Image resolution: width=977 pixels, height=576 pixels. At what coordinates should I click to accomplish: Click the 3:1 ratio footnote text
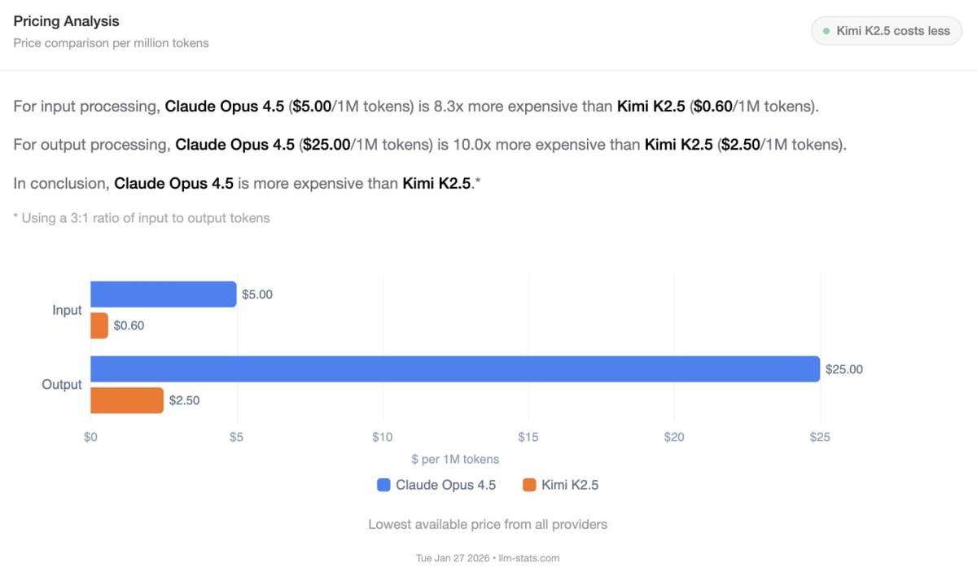pos(142,218)
